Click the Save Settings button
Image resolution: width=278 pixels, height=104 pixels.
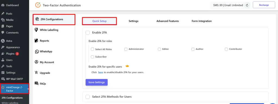[x=97, y=82]
